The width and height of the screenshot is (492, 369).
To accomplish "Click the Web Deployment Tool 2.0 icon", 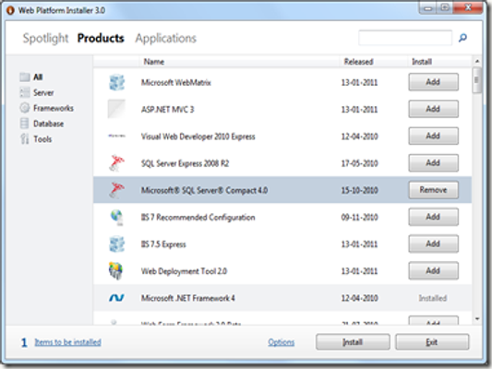I will (x=115, y=271).
